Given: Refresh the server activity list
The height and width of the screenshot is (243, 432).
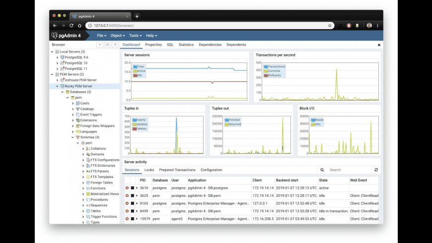Looking at the screenshot, I should pyautogui.click(x=376, y=170).
